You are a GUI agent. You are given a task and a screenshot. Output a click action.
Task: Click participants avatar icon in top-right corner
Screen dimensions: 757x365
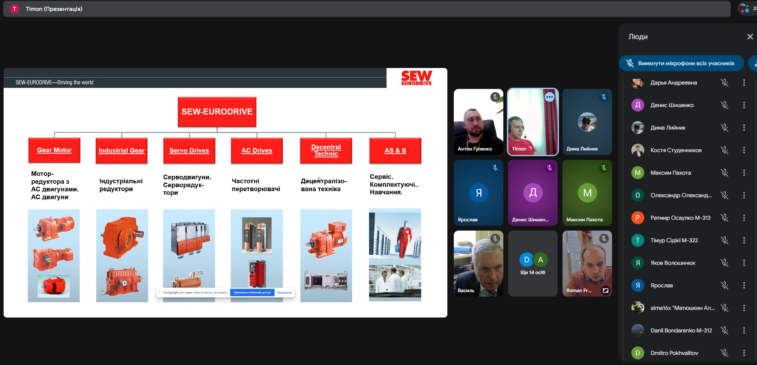coord(744,8)
